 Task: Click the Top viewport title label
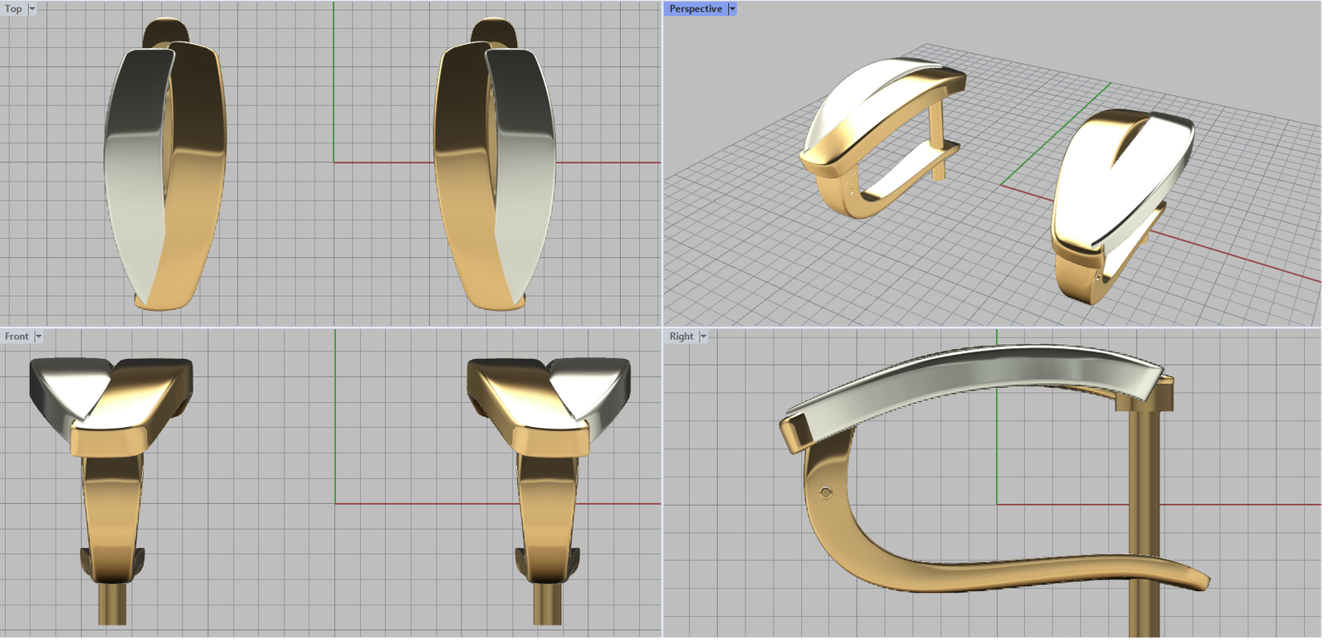[14, 9]
